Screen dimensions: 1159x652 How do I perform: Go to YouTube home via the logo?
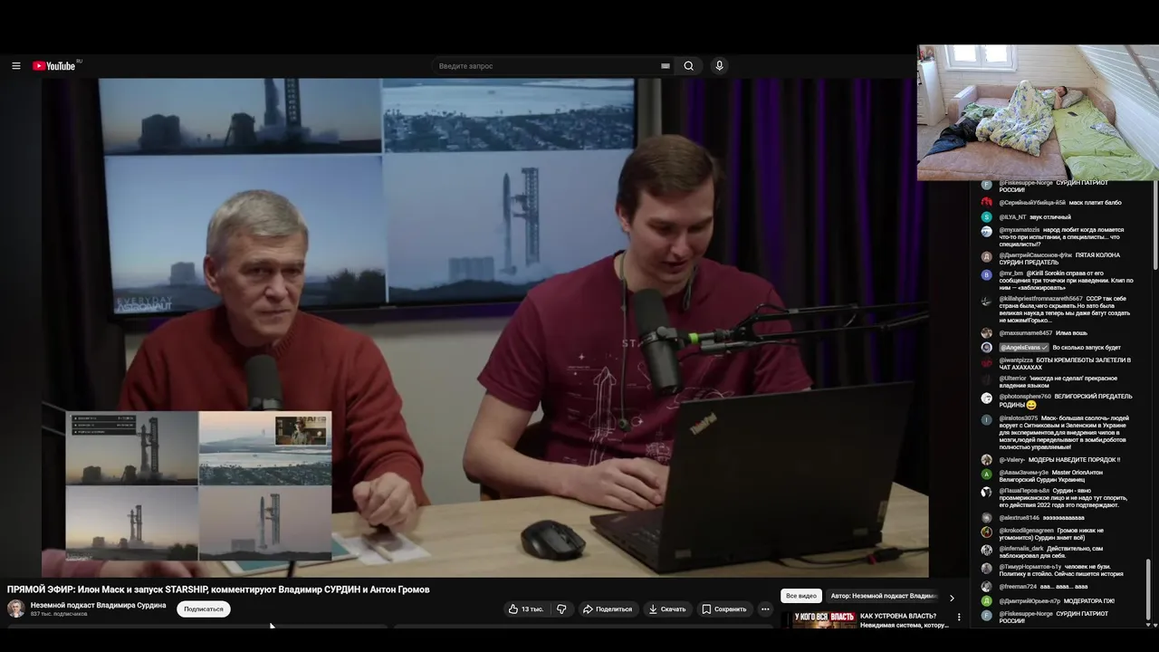coord(54,66)
